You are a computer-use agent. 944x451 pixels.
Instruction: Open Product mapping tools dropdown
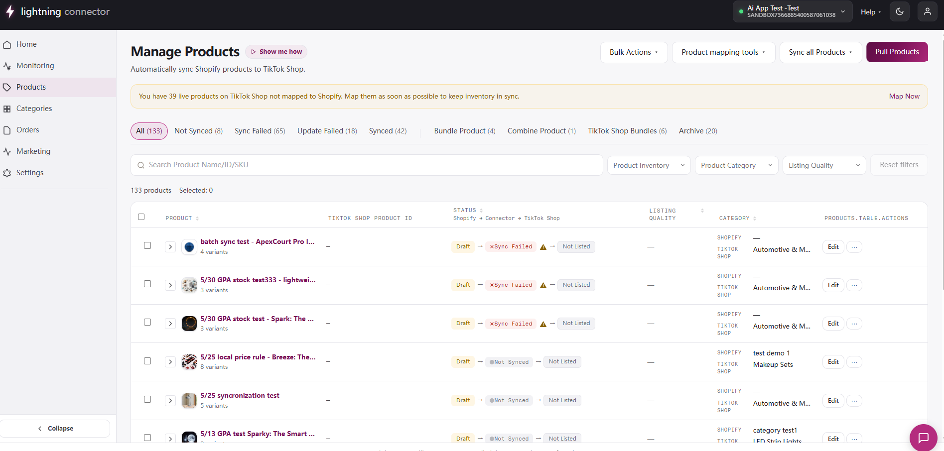(723, 52)
